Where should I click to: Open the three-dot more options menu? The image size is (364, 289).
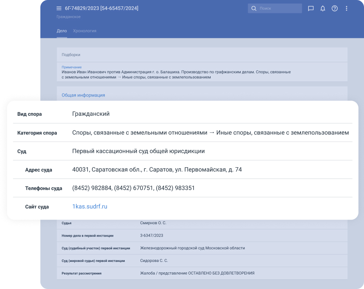coord(347,9)
